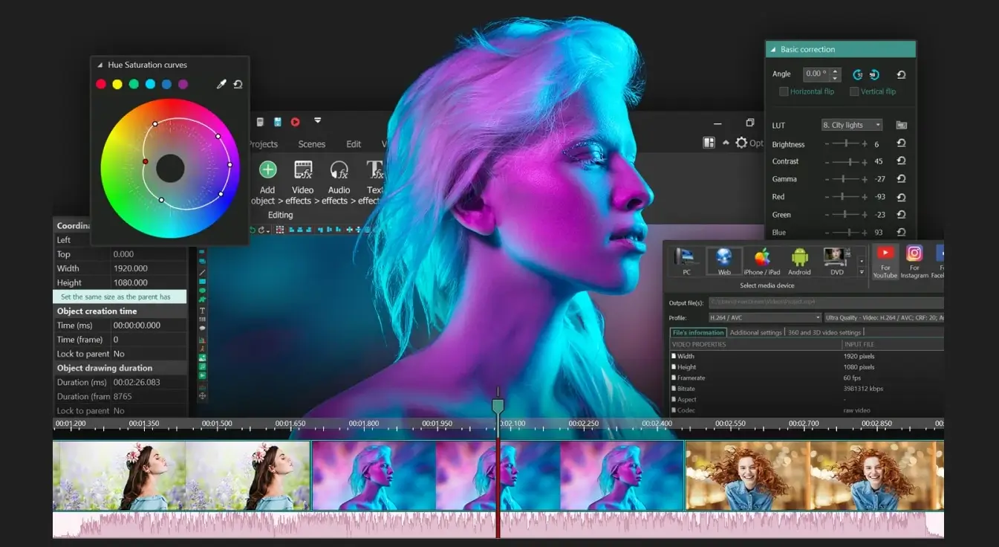Click Set the same size as parent

click(116, 297)
